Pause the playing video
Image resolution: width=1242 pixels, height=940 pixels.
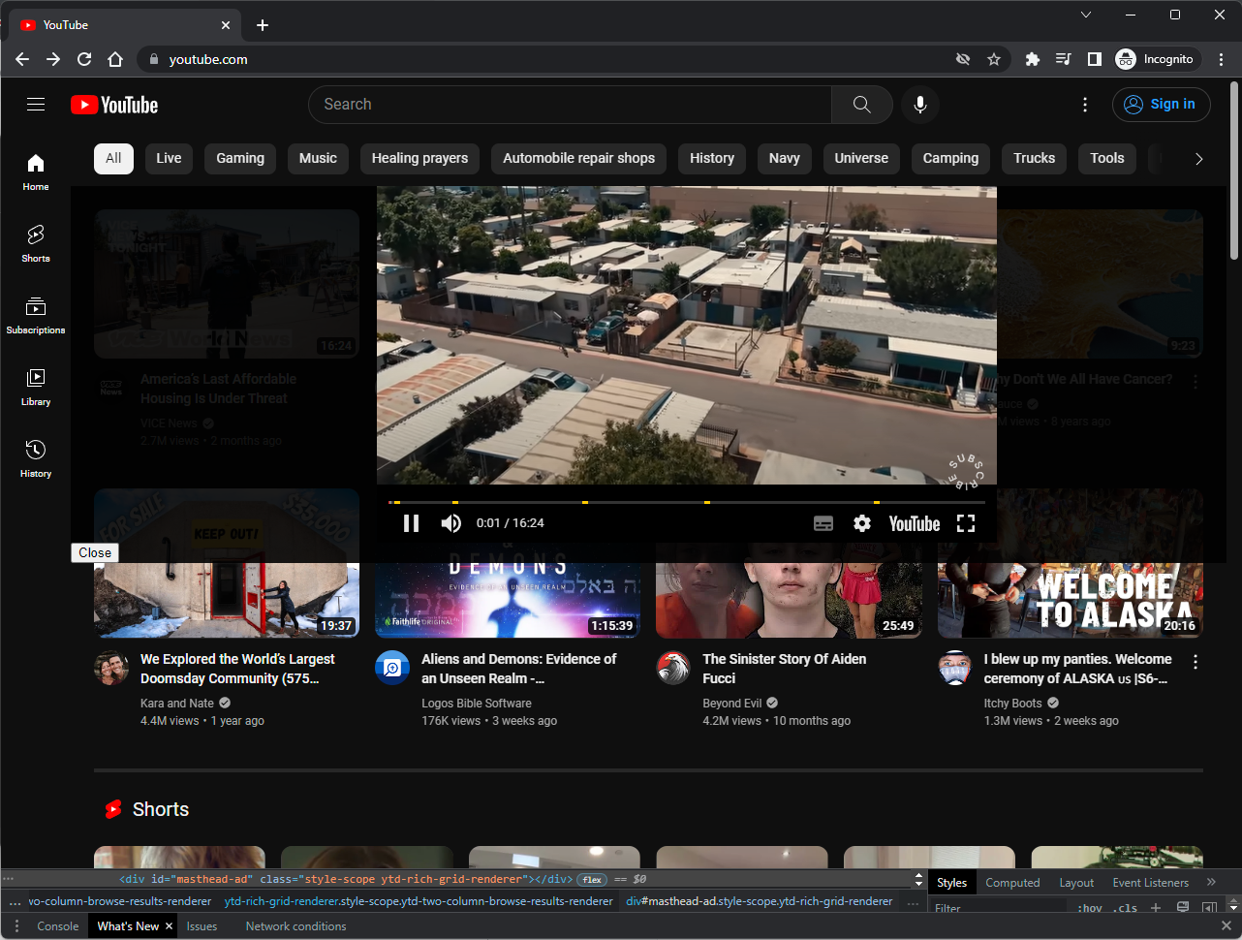[411, 523]
